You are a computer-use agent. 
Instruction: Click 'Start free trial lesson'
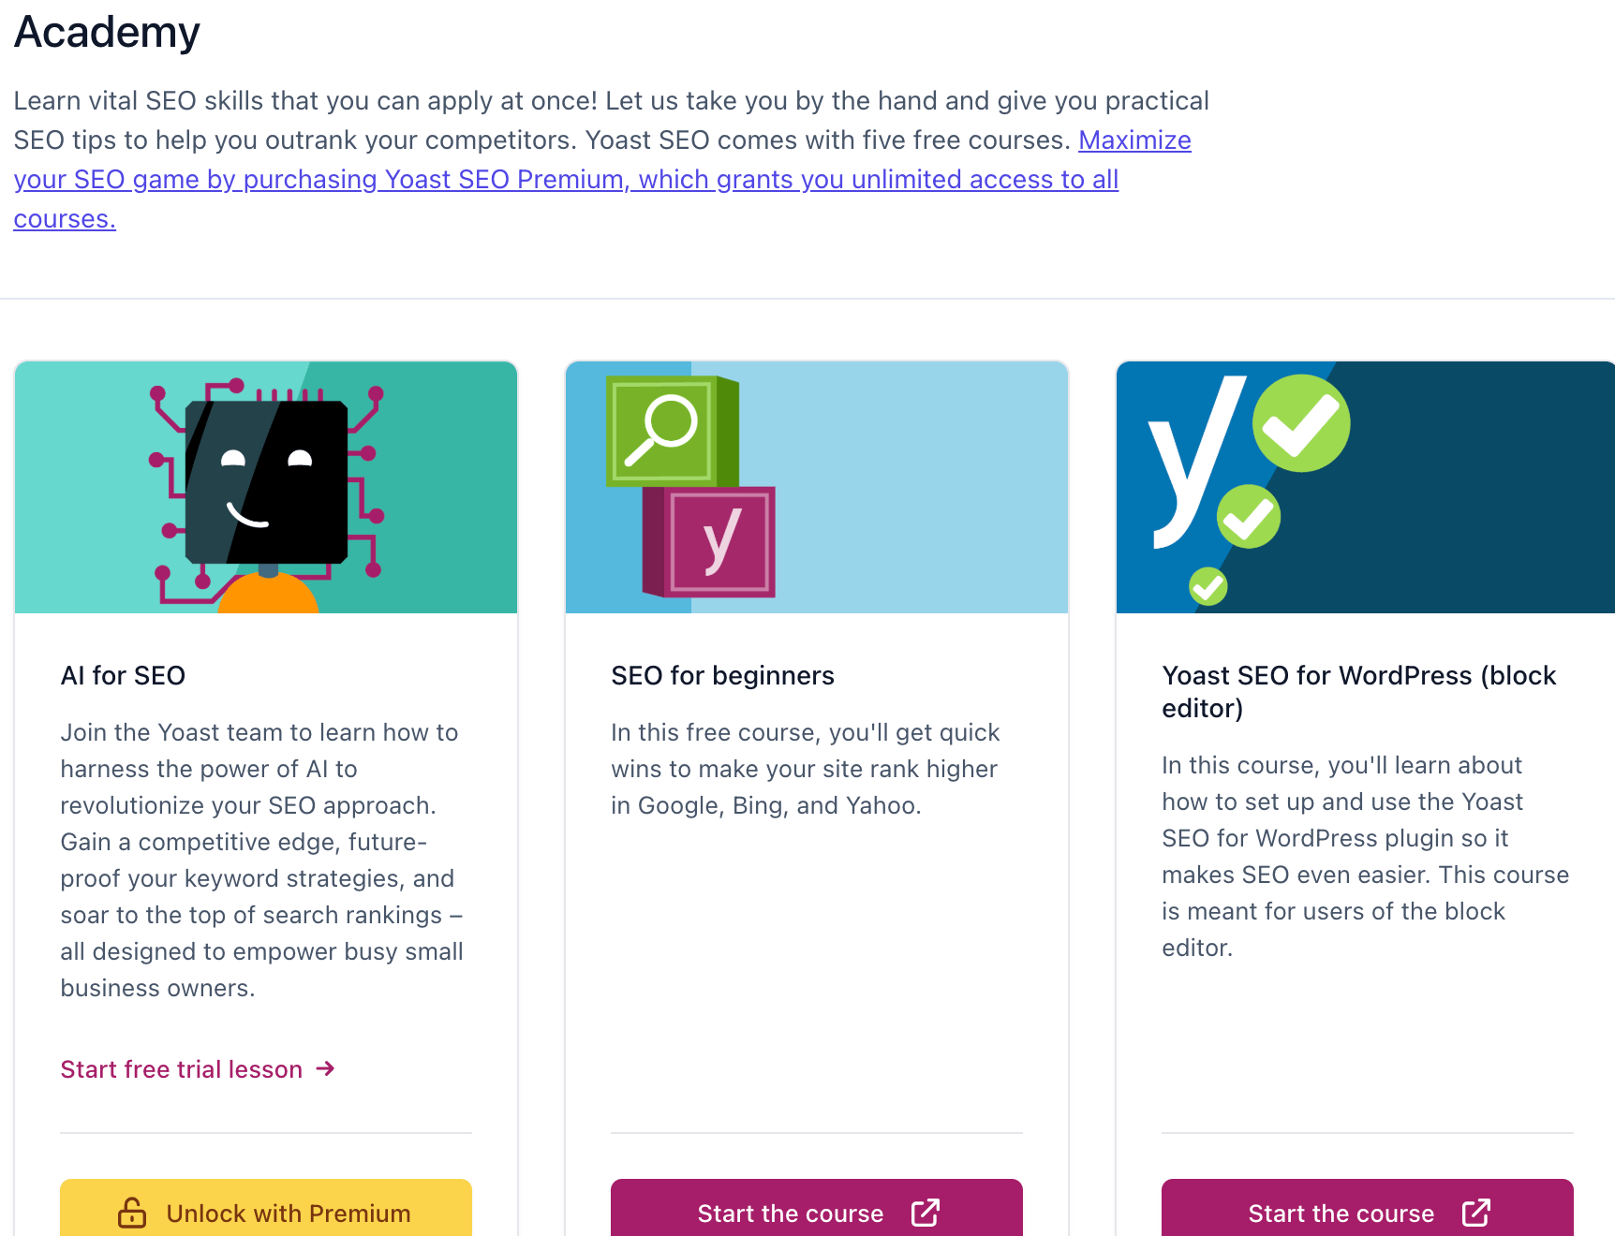pyautogui.click(x=181, y=1068)
